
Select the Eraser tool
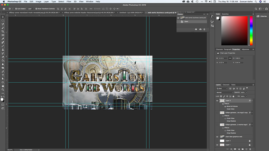3,57
